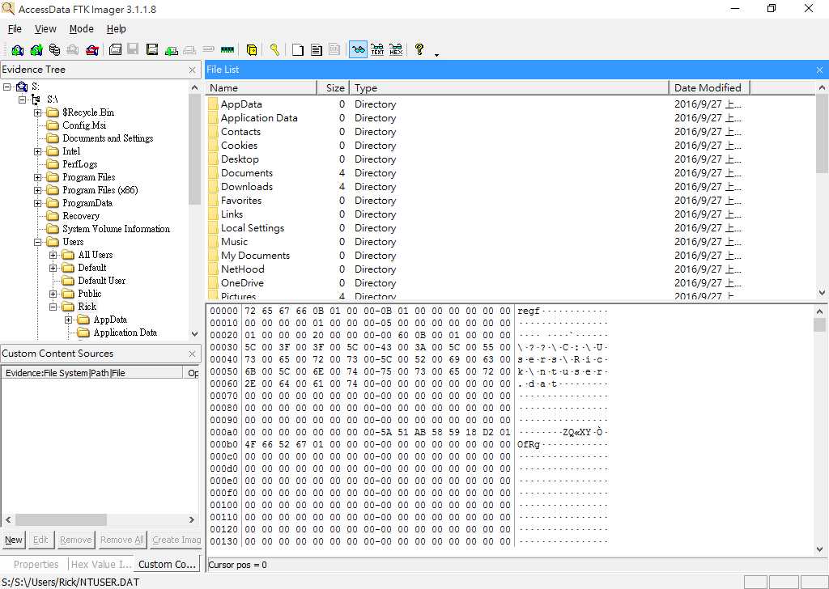This screenshot has height=589, width=829.
Task: Select Documents and Settings in tree
Action: click(108, 138)
